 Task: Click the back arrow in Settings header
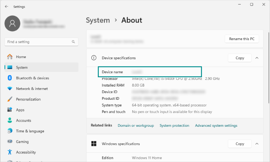[6, 6]
